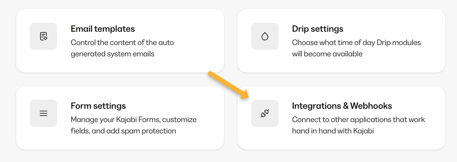Go to Integrations & Webhooks heading
Screen dimensions: 457x162
click(x=342, y=106)
